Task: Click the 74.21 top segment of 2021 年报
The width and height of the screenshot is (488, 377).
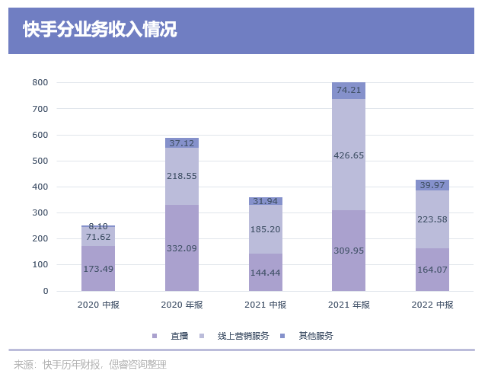Action: (349, 91)
